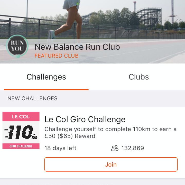This screenshot has width=185, height=185.
Task: Tap the GIRO CHALLENGE badge footer strip
Action: (21, 146)
